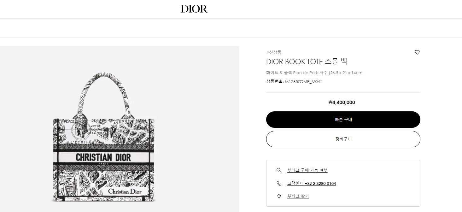Open the 부티크 찾기 link
The image size is (462, 212).
point(298,196)
